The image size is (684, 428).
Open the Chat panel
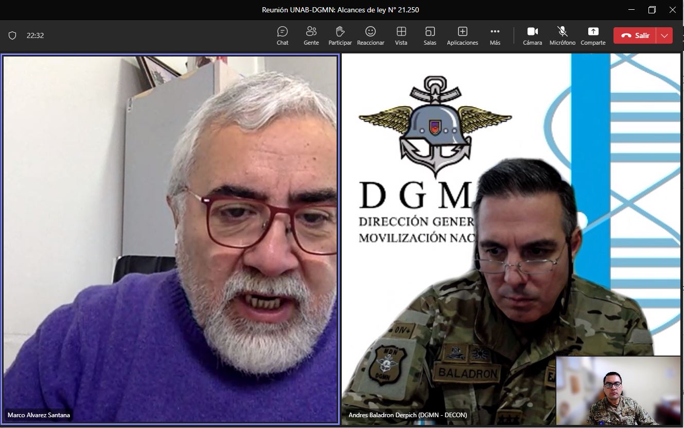[x=282, y=35]
